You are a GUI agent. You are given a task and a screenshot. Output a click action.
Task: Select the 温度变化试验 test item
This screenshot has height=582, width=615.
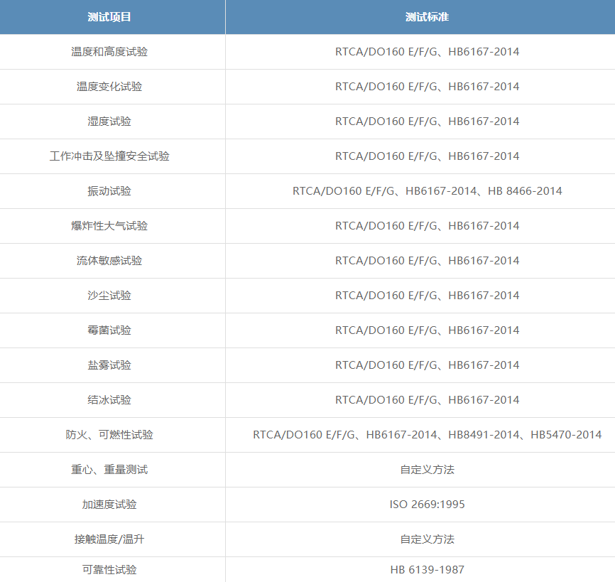[109, 87]
